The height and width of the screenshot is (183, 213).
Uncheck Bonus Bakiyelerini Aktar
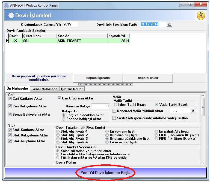[x=10, y=114]
